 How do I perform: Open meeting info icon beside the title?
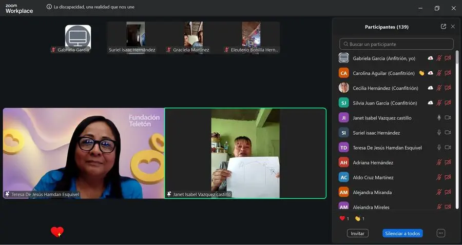pyautogui.click(x=49, y=7)
